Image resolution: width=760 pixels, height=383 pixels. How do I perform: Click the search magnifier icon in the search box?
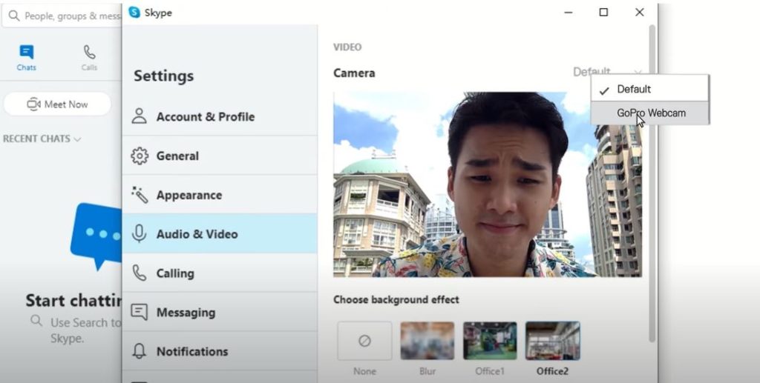click(x=15, y=16)
